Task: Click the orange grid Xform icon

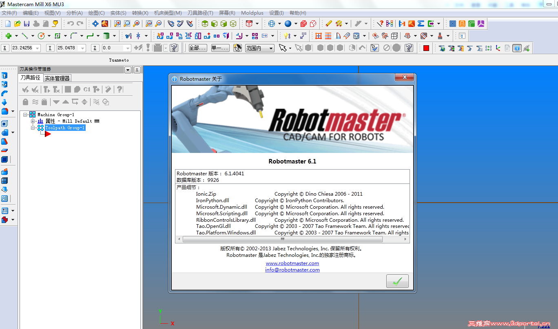Action: (319, 36)
